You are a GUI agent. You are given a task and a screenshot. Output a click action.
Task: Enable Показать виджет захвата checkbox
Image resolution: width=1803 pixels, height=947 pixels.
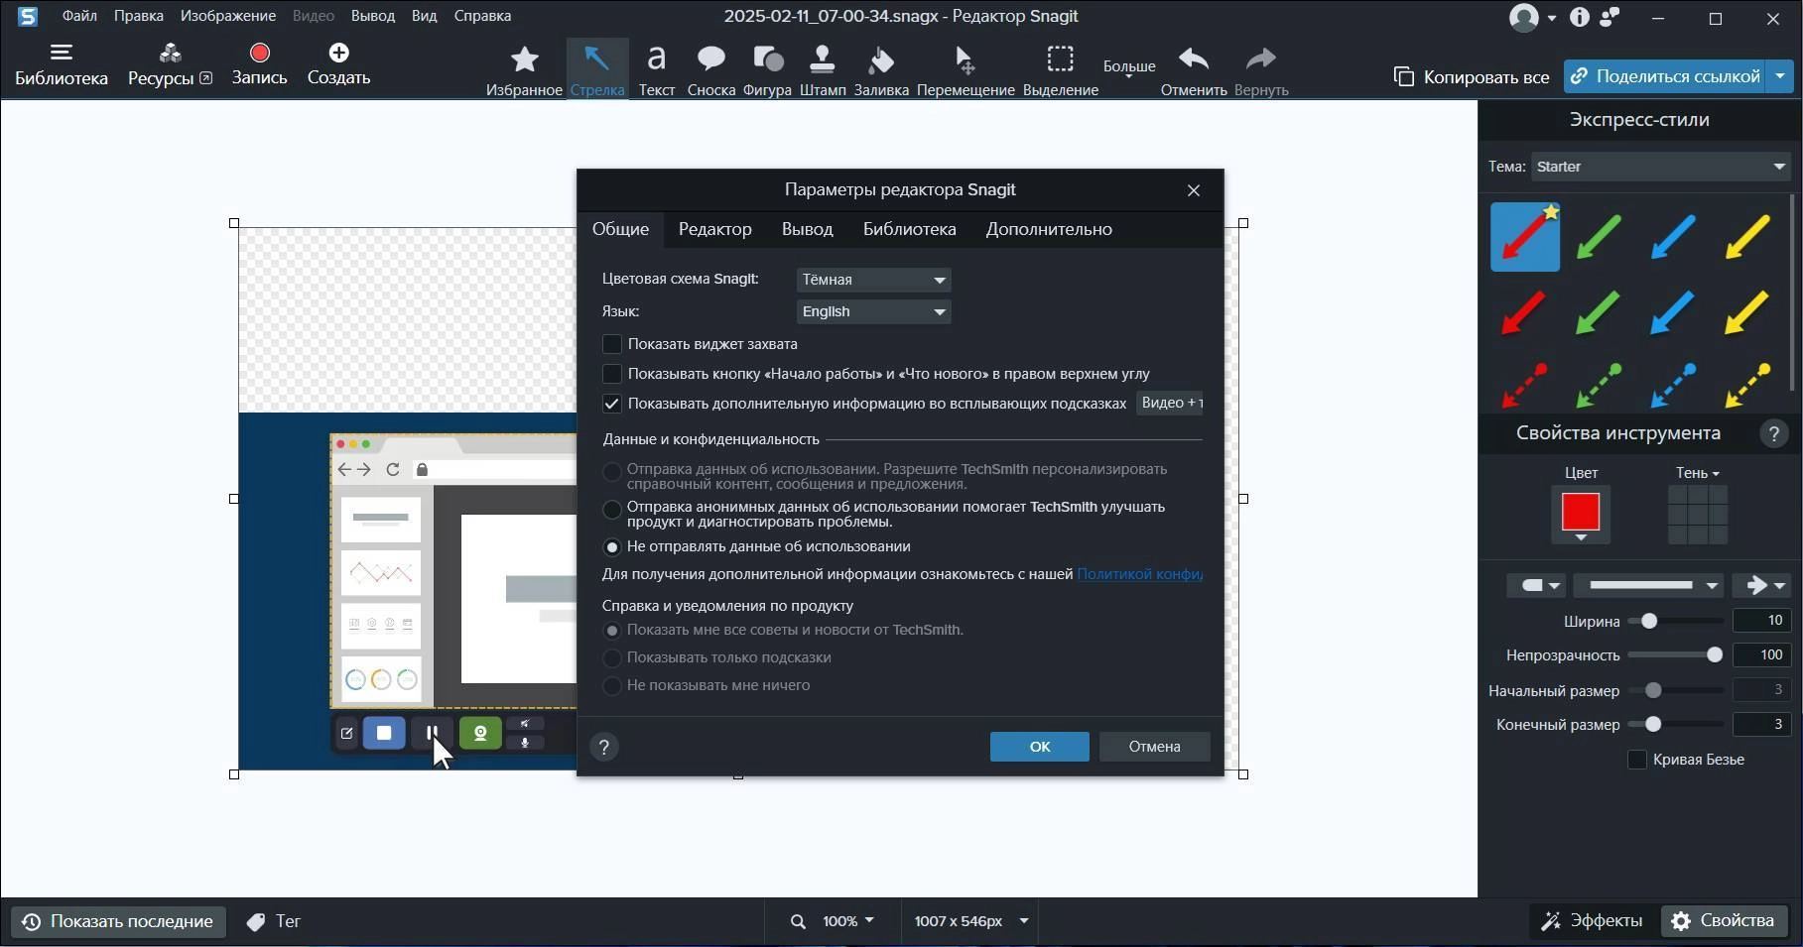pyautogui.click(x=612, y=344)
